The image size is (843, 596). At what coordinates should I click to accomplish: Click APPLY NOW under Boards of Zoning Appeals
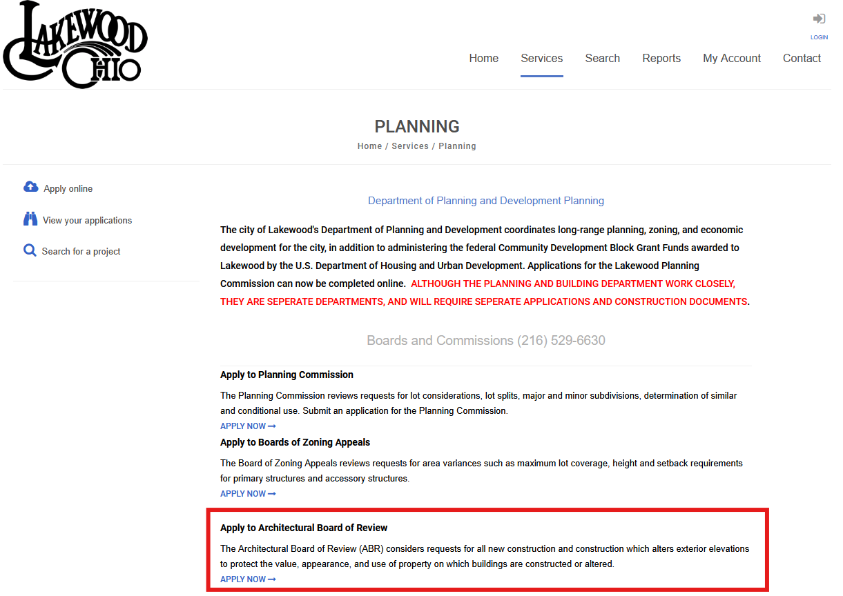[248, 494]
